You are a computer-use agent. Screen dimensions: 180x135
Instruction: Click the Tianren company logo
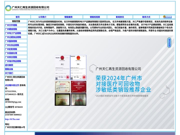click(27, 8)
